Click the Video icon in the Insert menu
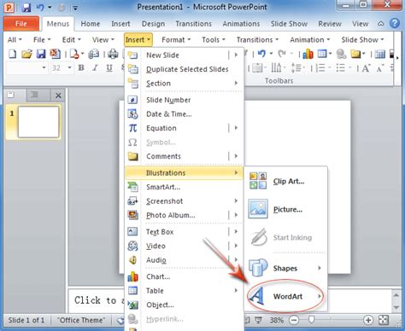405x331 pixels. pos(132,246)
